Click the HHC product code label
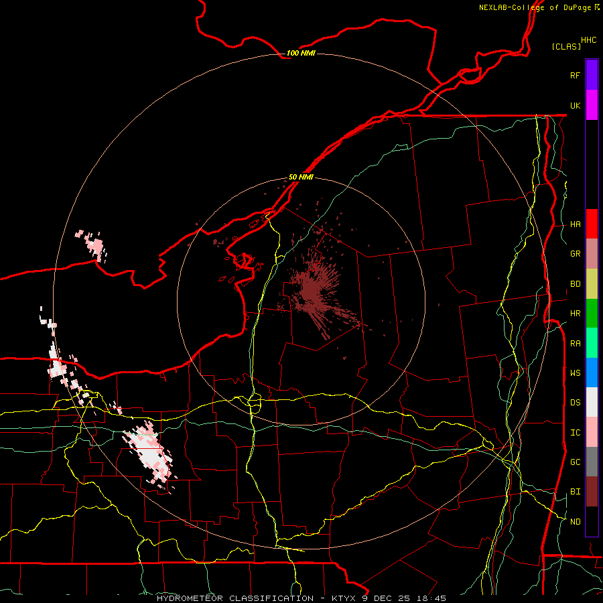 pos(589,40)
